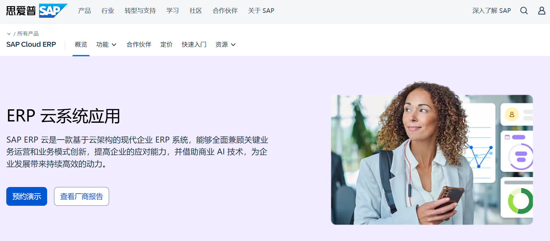This screenshot has width=550, height=241.
Task: Open the 关于 SAP menu
Action: [261, 11]
